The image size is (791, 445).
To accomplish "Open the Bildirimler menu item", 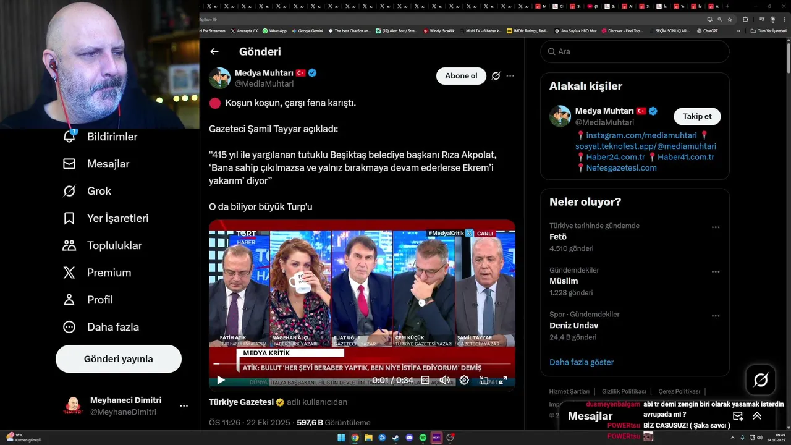I will pyautogui.click(x=112, y=137).
